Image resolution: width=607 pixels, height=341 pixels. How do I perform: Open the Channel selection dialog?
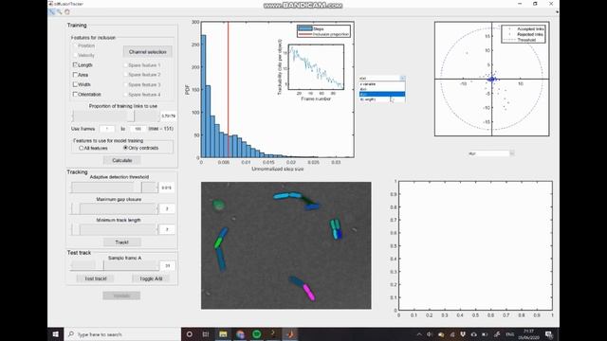148,52
